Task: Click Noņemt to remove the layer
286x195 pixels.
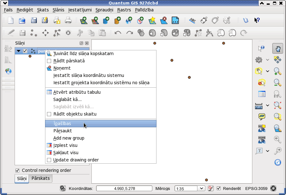Action: coord(101,68)
